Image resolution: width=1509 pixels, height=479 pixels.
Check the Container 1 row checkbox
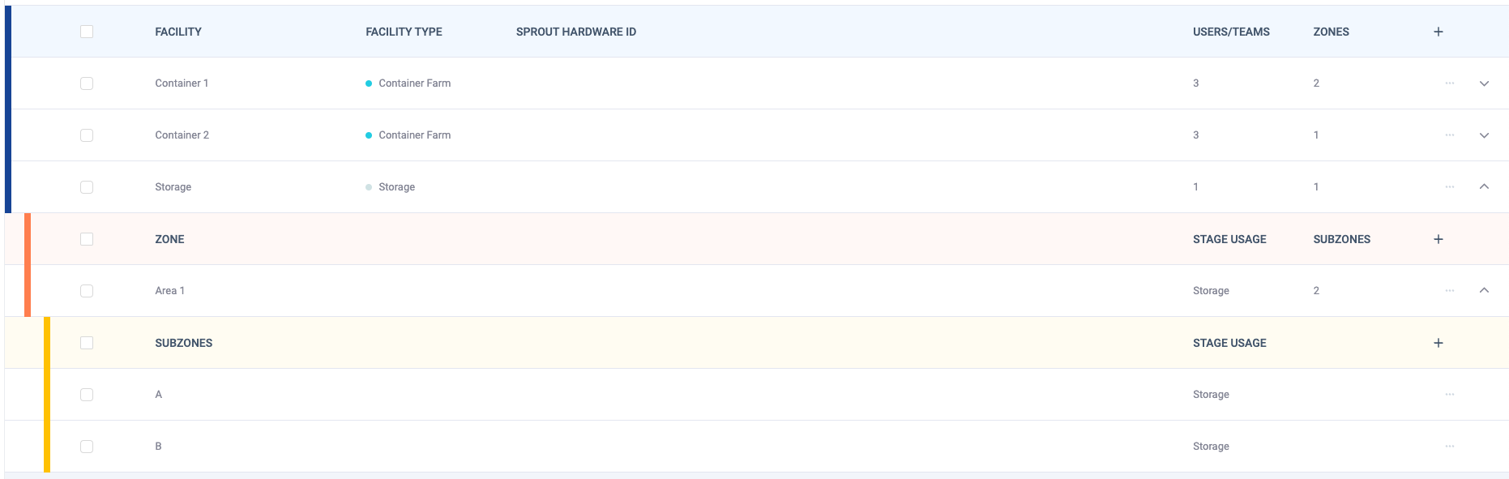(x=87, y=83)
